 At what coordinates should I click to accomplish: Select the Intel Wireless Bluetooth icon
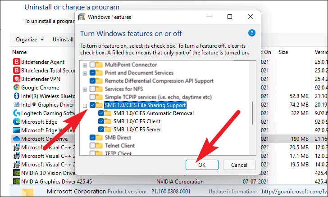[16, 96]
